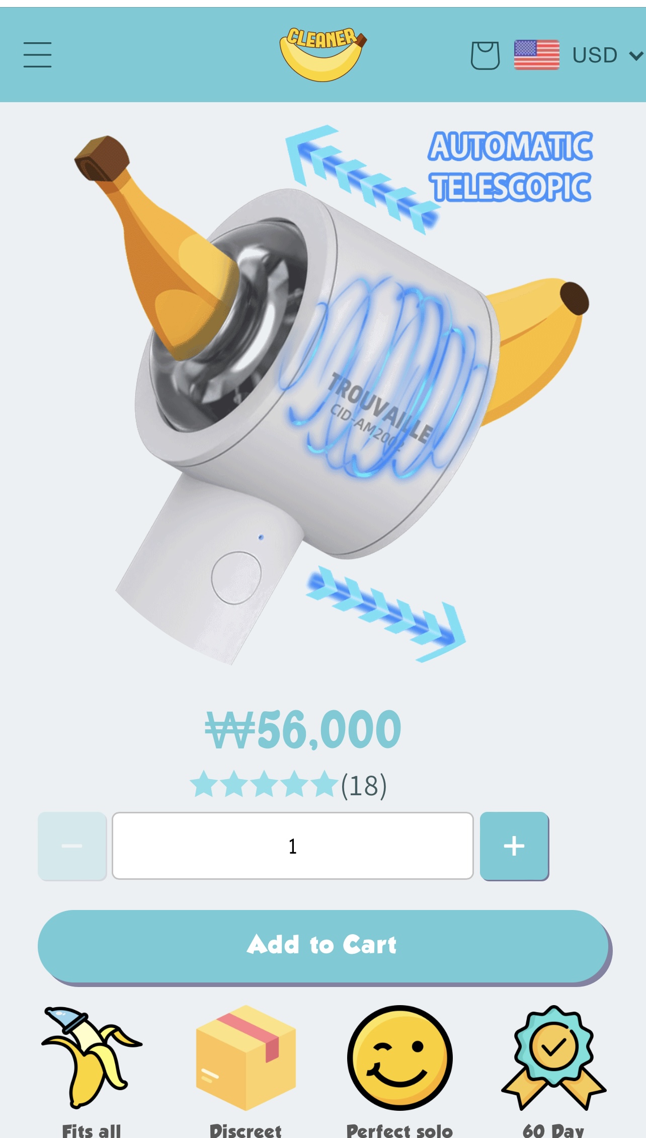The width and height of the screenshot is (646, 1138).
Task: Click the currency chevron arrow
Action: point(636,55)
